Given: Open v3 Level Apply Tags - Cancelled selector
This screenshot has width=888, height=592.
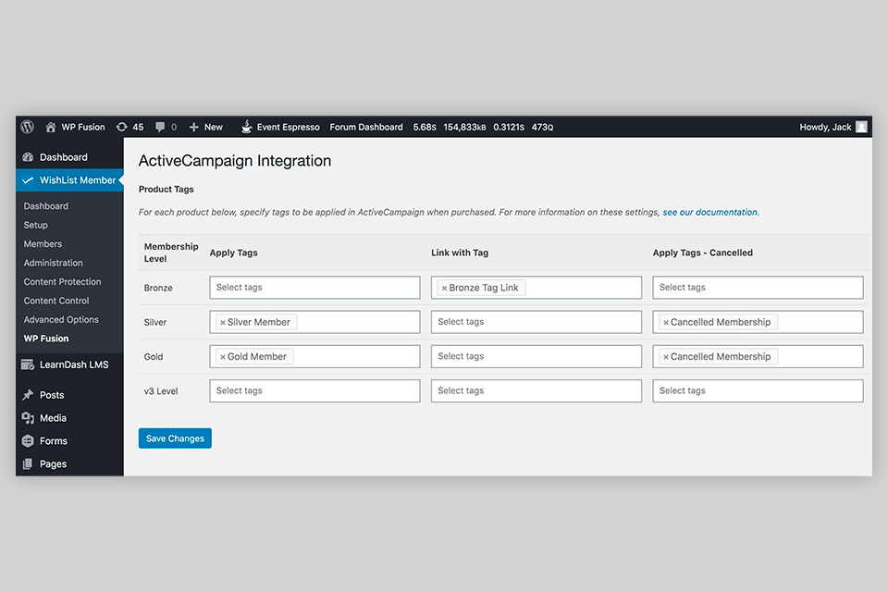Looking at the screenshot, I should pyautogui.click(x=758, y=390).
